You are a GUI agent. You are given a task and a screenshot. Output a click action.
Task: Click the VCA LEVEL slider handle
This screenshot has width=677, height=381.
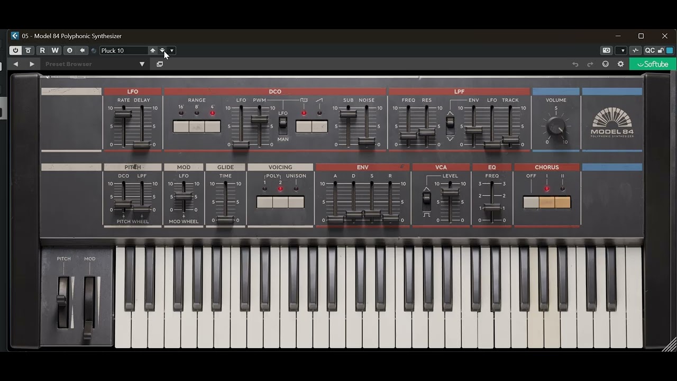450,192
